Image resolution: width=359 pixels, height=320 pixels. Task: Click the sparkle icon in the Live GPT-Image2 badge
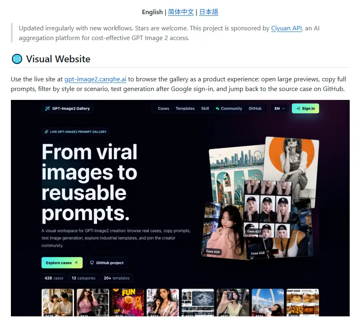coord(46,132)
